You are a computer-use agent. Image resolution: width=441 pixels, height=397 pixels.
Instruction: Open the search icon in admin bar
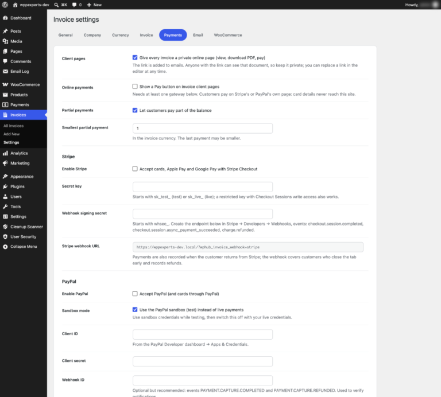click(56, 5)
